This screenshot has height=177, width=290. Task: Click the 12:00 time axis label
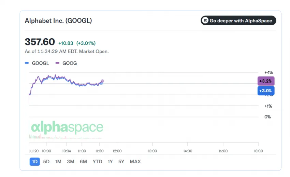click(117, 151)
